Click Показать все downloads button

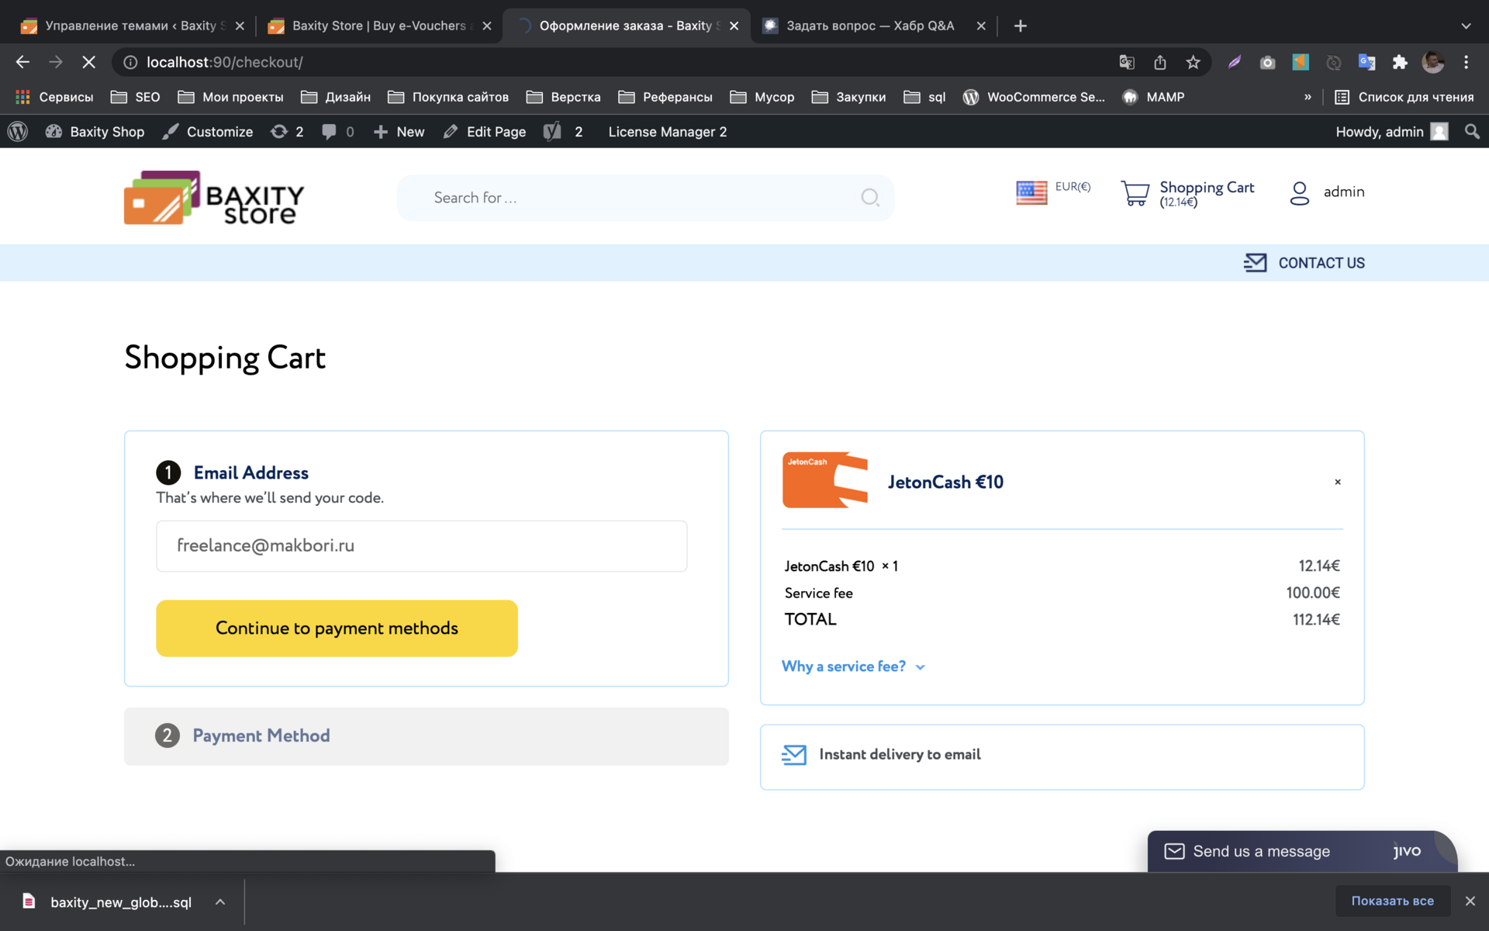(1392, 901)
